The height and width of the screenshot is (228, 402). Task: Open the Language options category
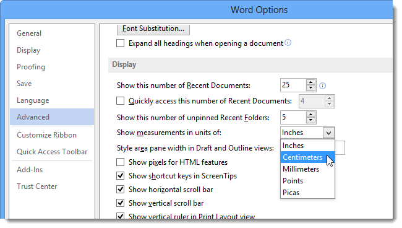[52, 100]
